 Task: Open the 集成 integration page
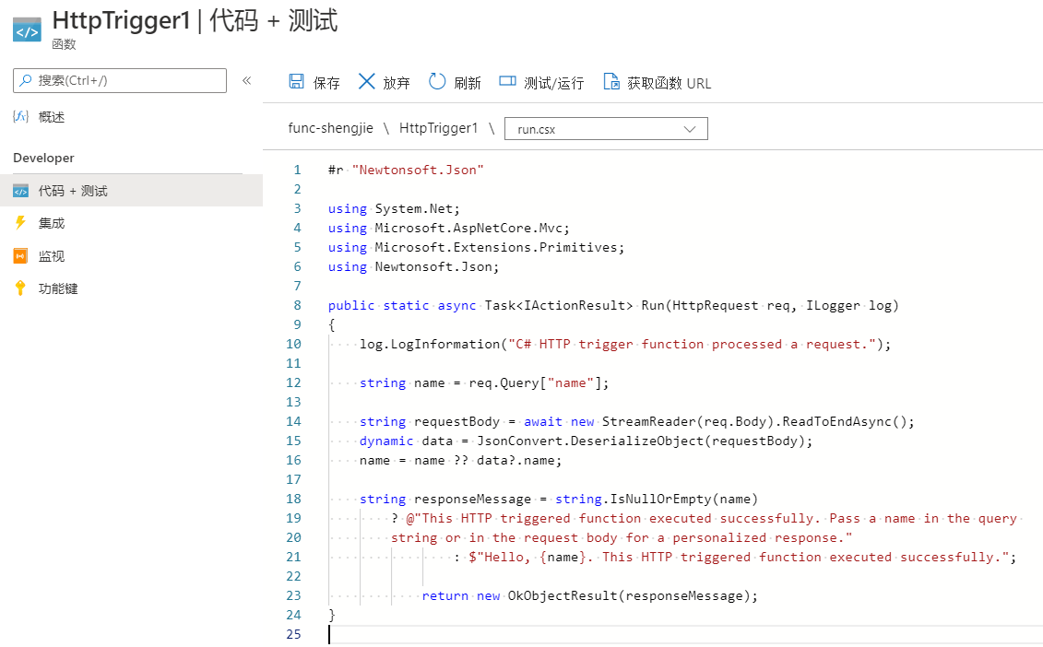pyautogui.click(x=50, y=222)
